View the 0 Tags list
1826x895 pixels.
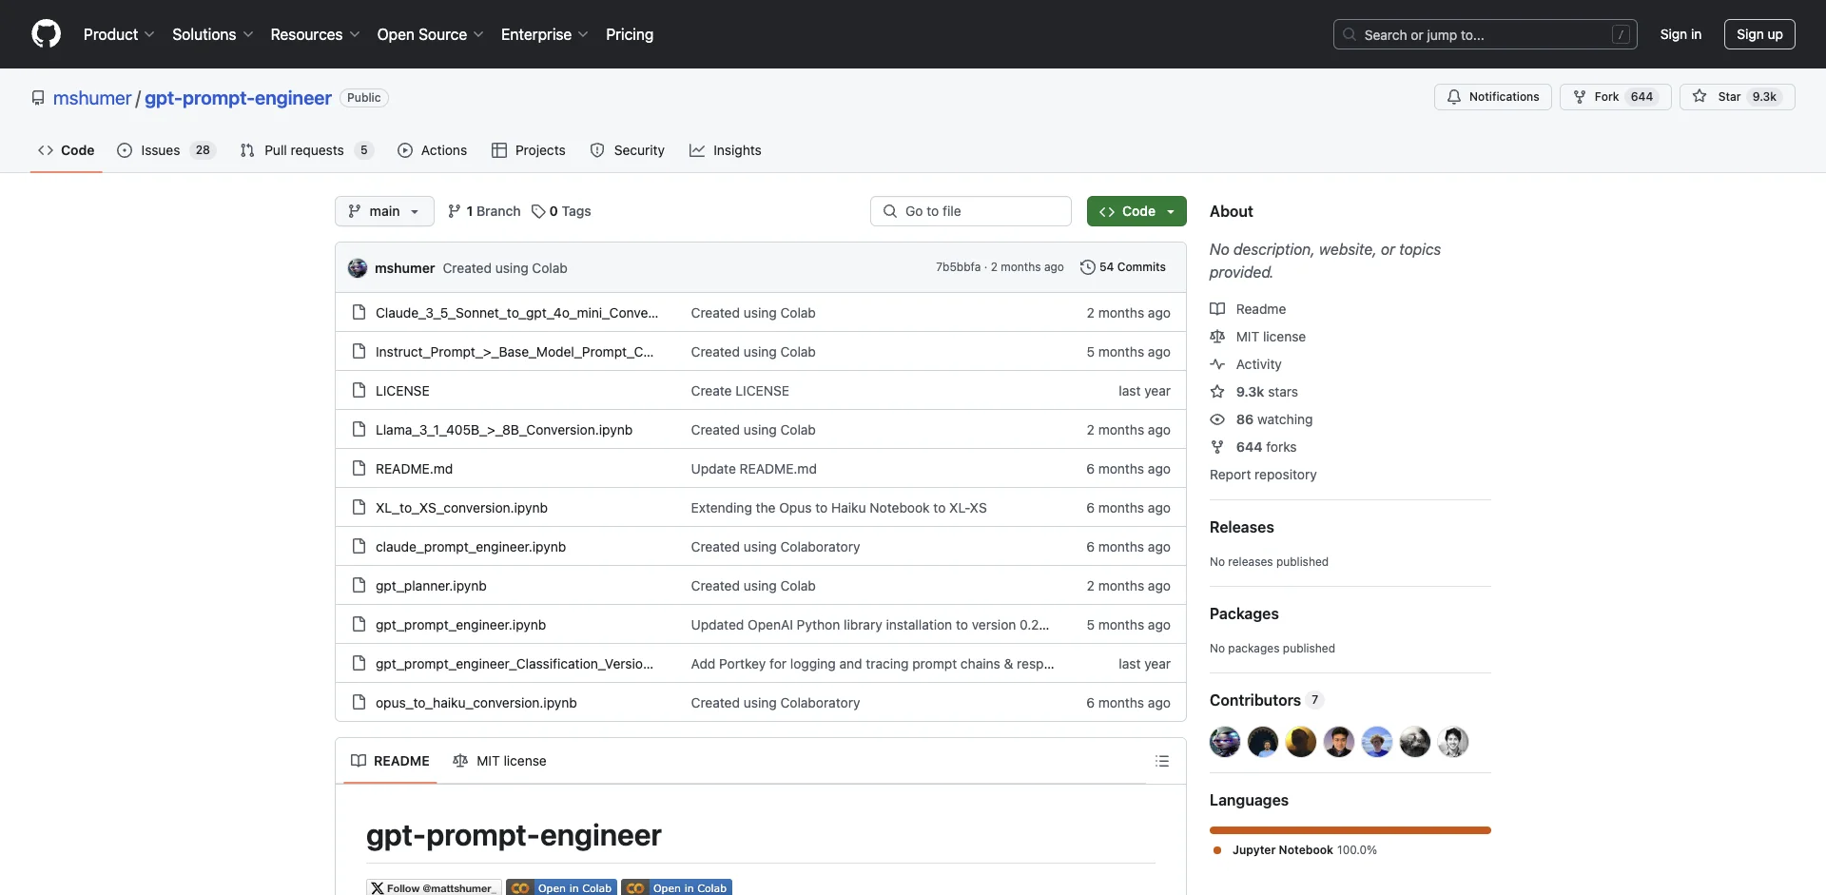pos(561,211)
